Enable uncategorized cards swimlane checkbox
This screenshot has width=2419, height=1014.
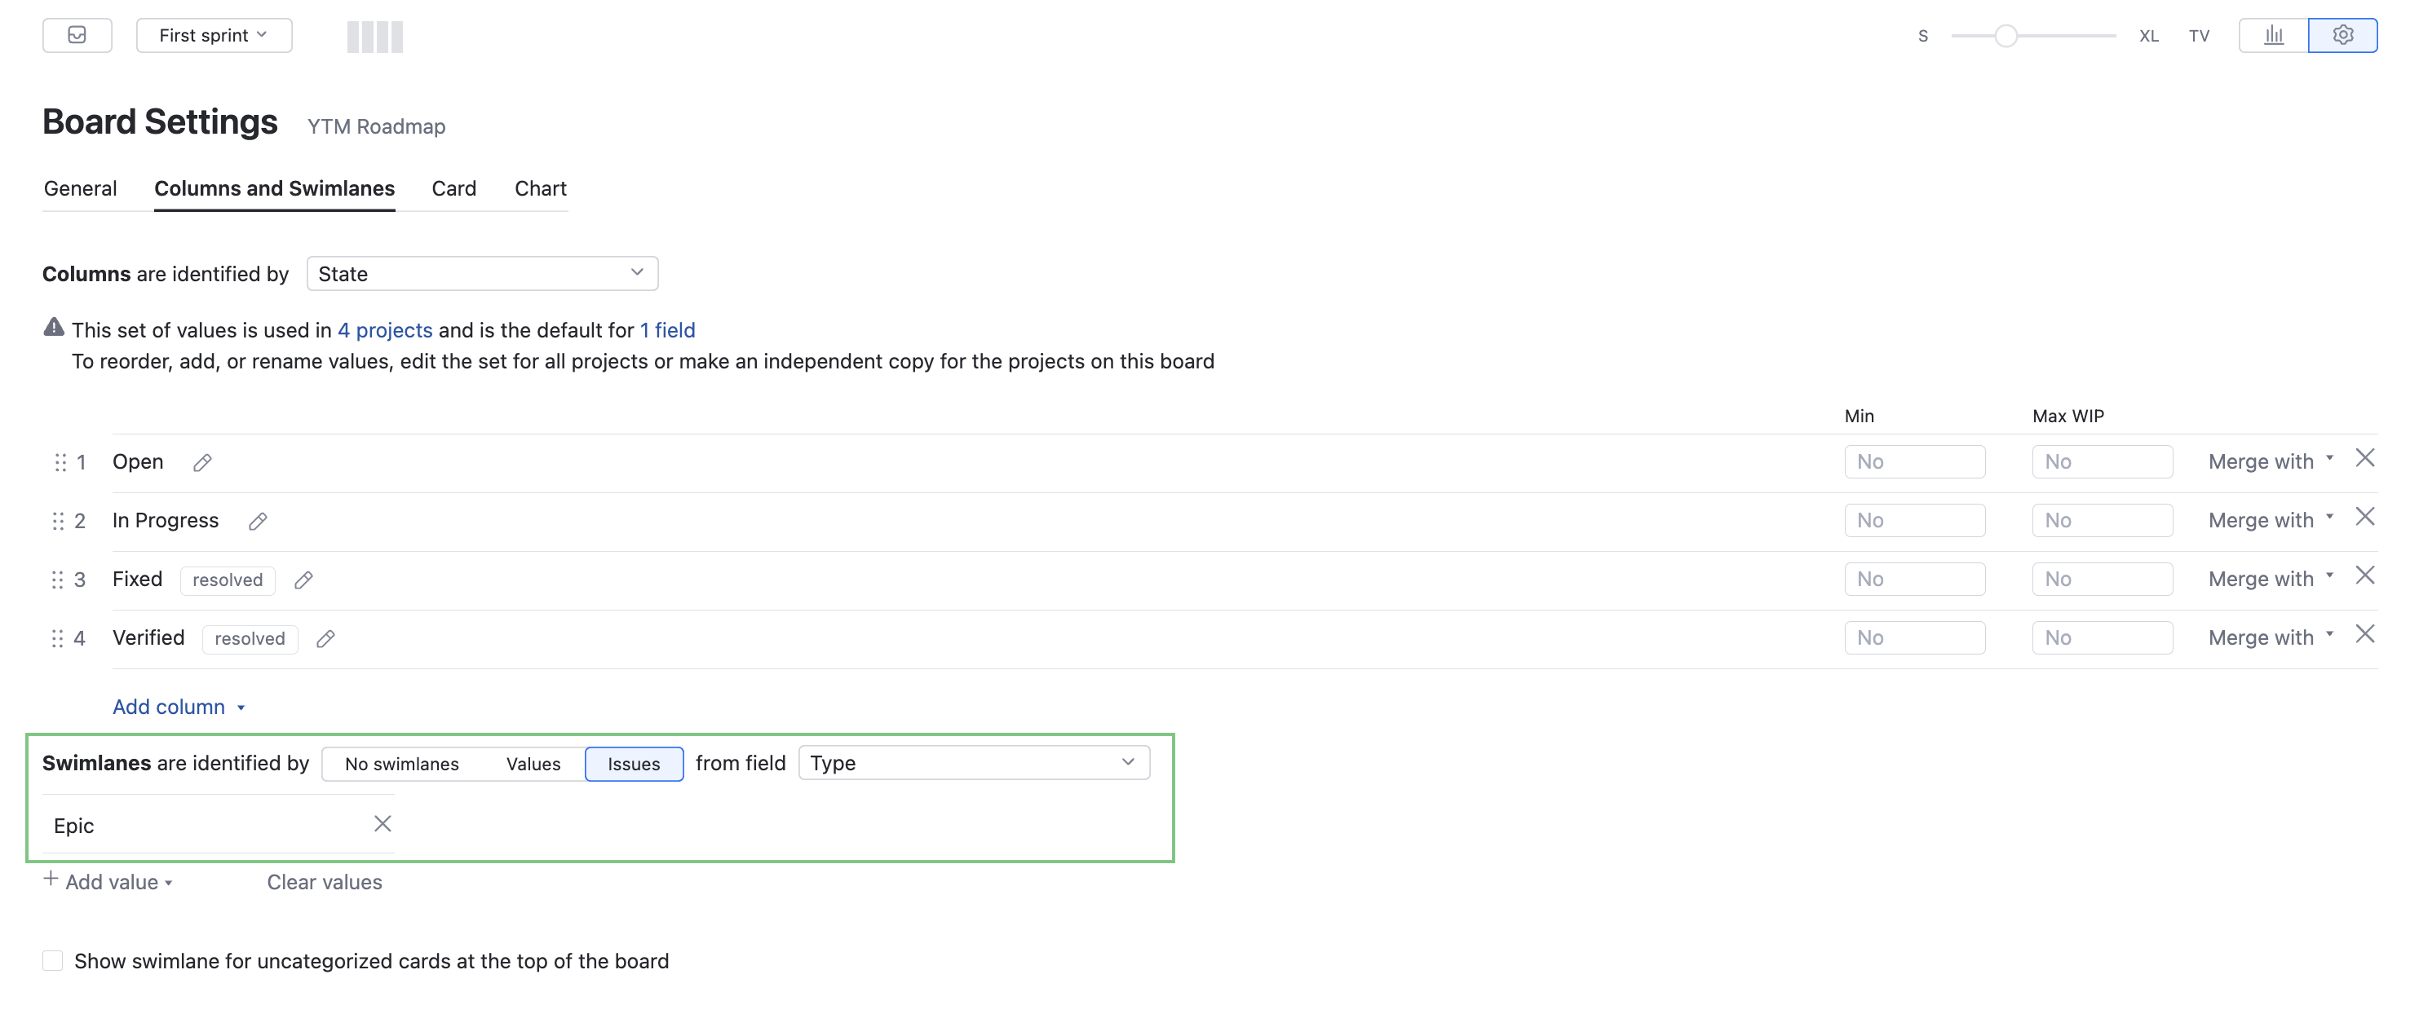(x=52, y=960)
